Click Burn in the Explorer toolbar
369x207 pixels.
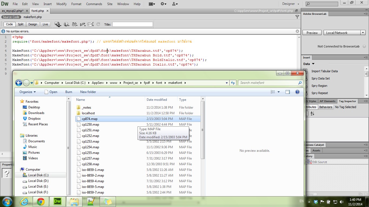pyautogui.click(x=69, y=92)
